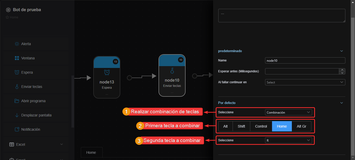
Task: Click the Bot de prueba wheel logo icon
Action: click(x=8, y=10)
